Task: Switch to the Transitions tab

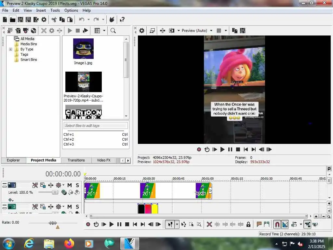Action: 76,160
